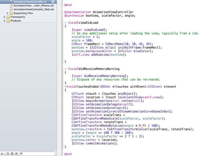
Task: Click the initWithFrame:frameRect line
Action: [x=117, y=47]
